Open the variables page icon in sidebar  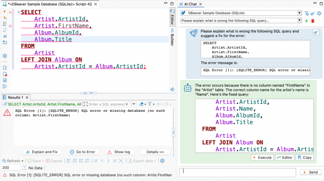tap(5, 80)
